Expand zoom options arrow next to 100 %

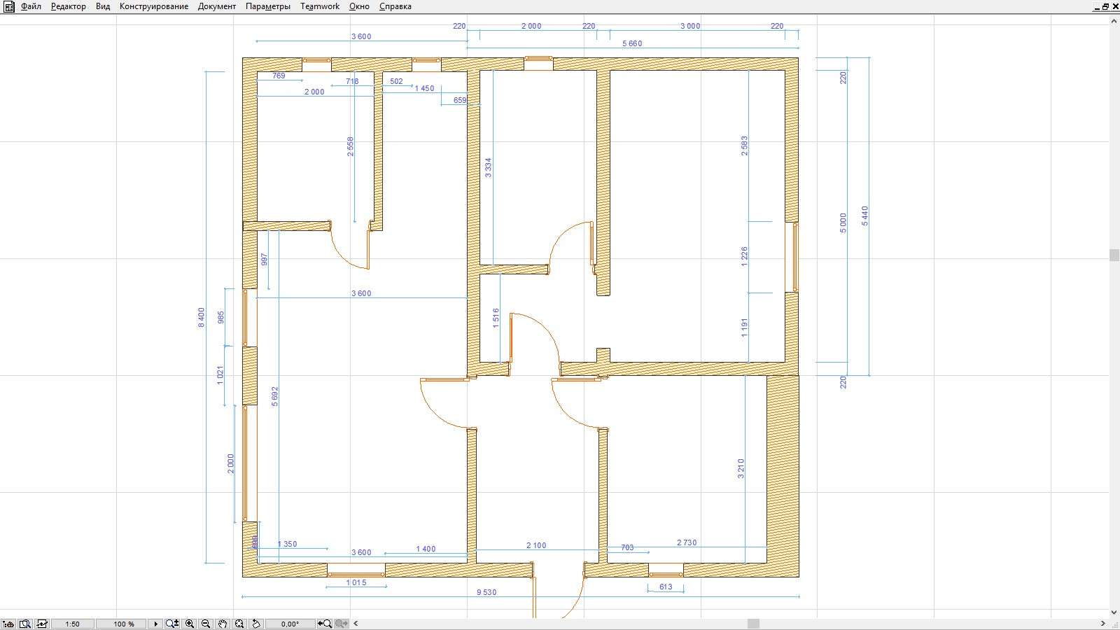tap(155, 624)
